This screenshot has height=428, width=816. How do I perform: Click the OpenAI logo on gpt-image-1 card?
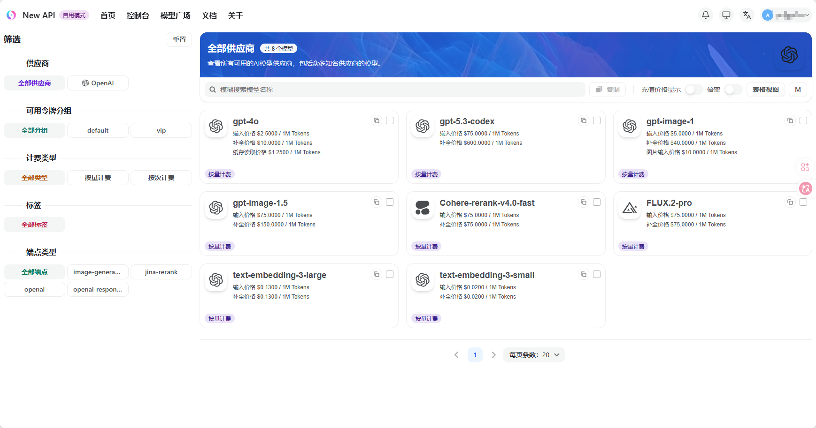(x=630, y=126)
